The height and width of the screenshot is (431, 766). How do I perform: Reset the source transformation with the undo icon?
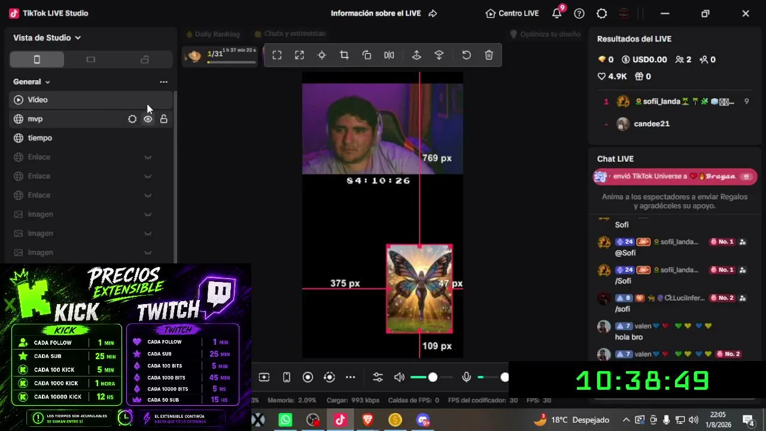click(x=466, y=55)
